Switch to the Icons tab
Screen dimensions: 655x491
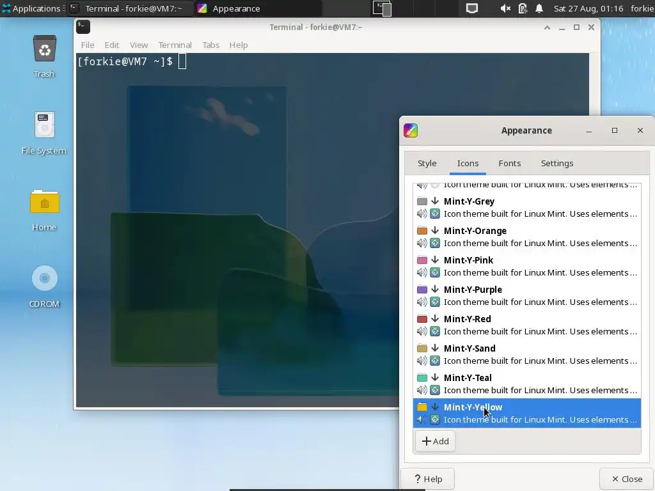click(468, 163)
